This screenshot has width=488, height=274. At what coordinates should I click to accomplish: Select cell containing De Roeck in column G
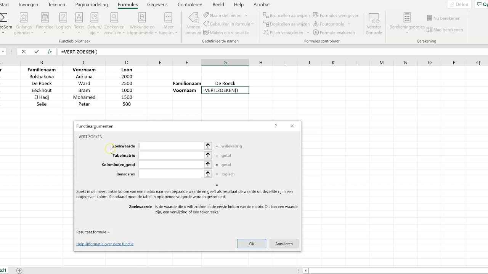coord(225,83)
